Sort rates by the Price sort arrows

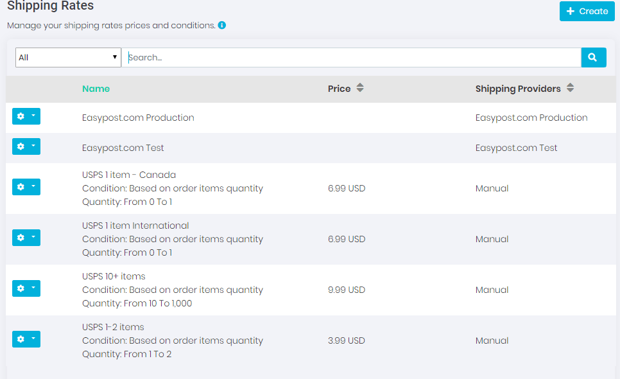pyautogui.click(x=360, y=88)
